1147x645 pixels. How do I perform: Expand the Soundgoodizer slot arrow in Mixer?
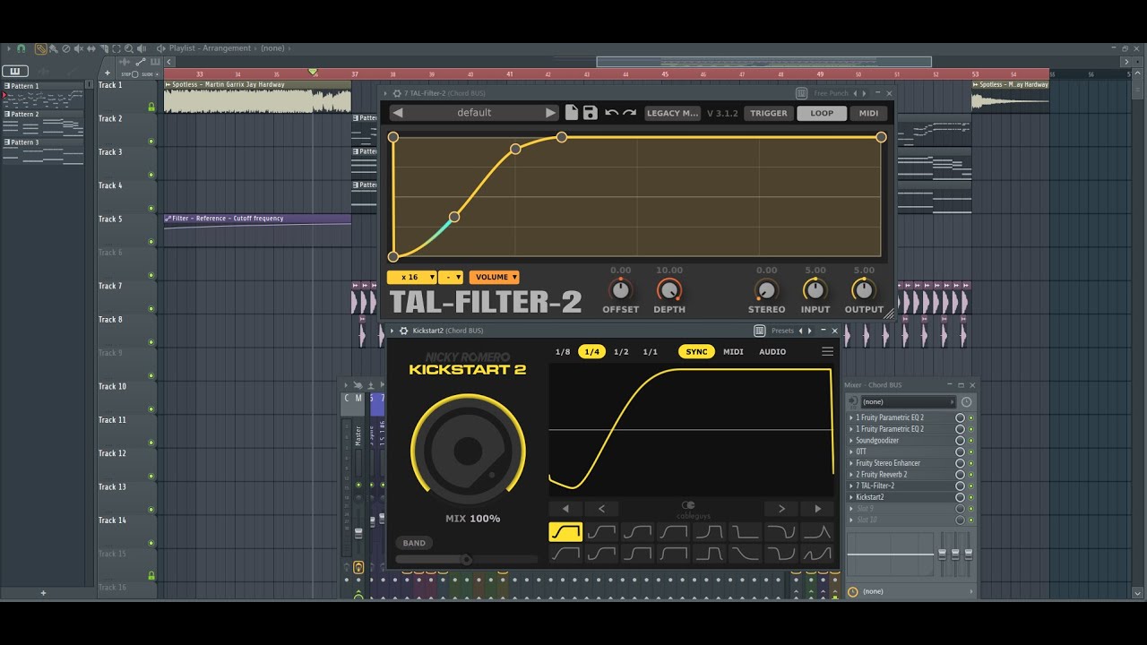tap(851, 441)
